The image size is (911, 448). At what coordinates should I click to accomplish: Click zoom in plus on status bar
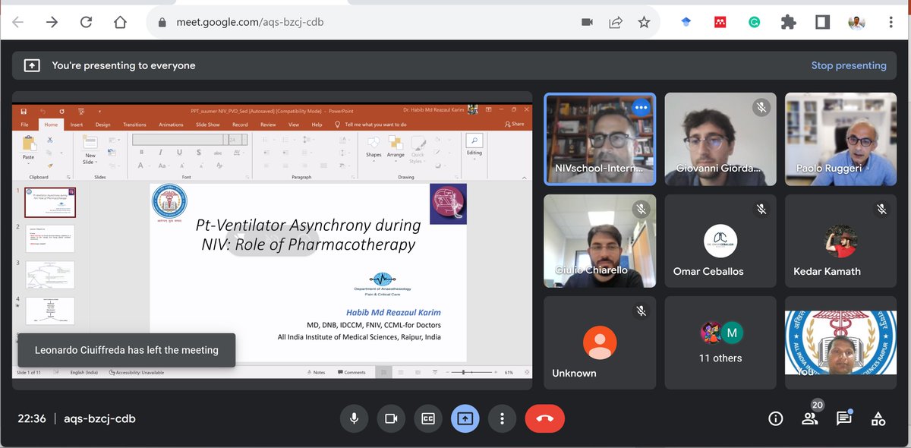click(496, 372)
